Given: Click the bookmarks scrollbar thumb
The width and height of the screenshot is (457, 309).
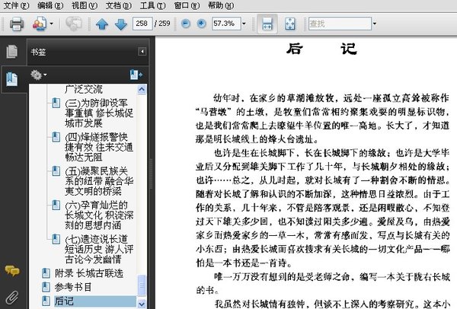Looking at the screenshot, I should (142, 286).
